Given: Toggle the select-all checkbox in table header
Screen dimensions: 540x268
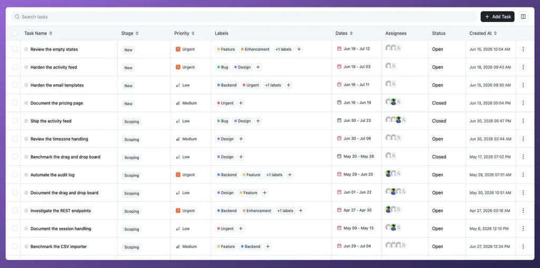Looking at the screenshot, I should tap(15, 33).
